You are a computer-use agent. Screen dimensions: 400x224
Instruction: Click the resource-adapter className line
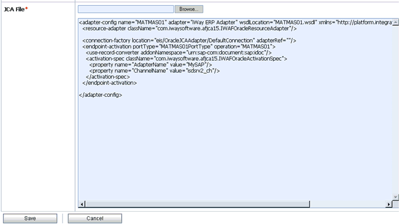190,29
